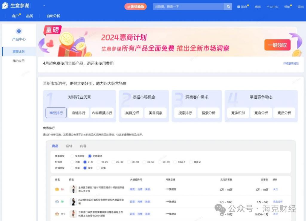Click 退出 to log out
Screen dimensions: 306x221
pos(301,7)
